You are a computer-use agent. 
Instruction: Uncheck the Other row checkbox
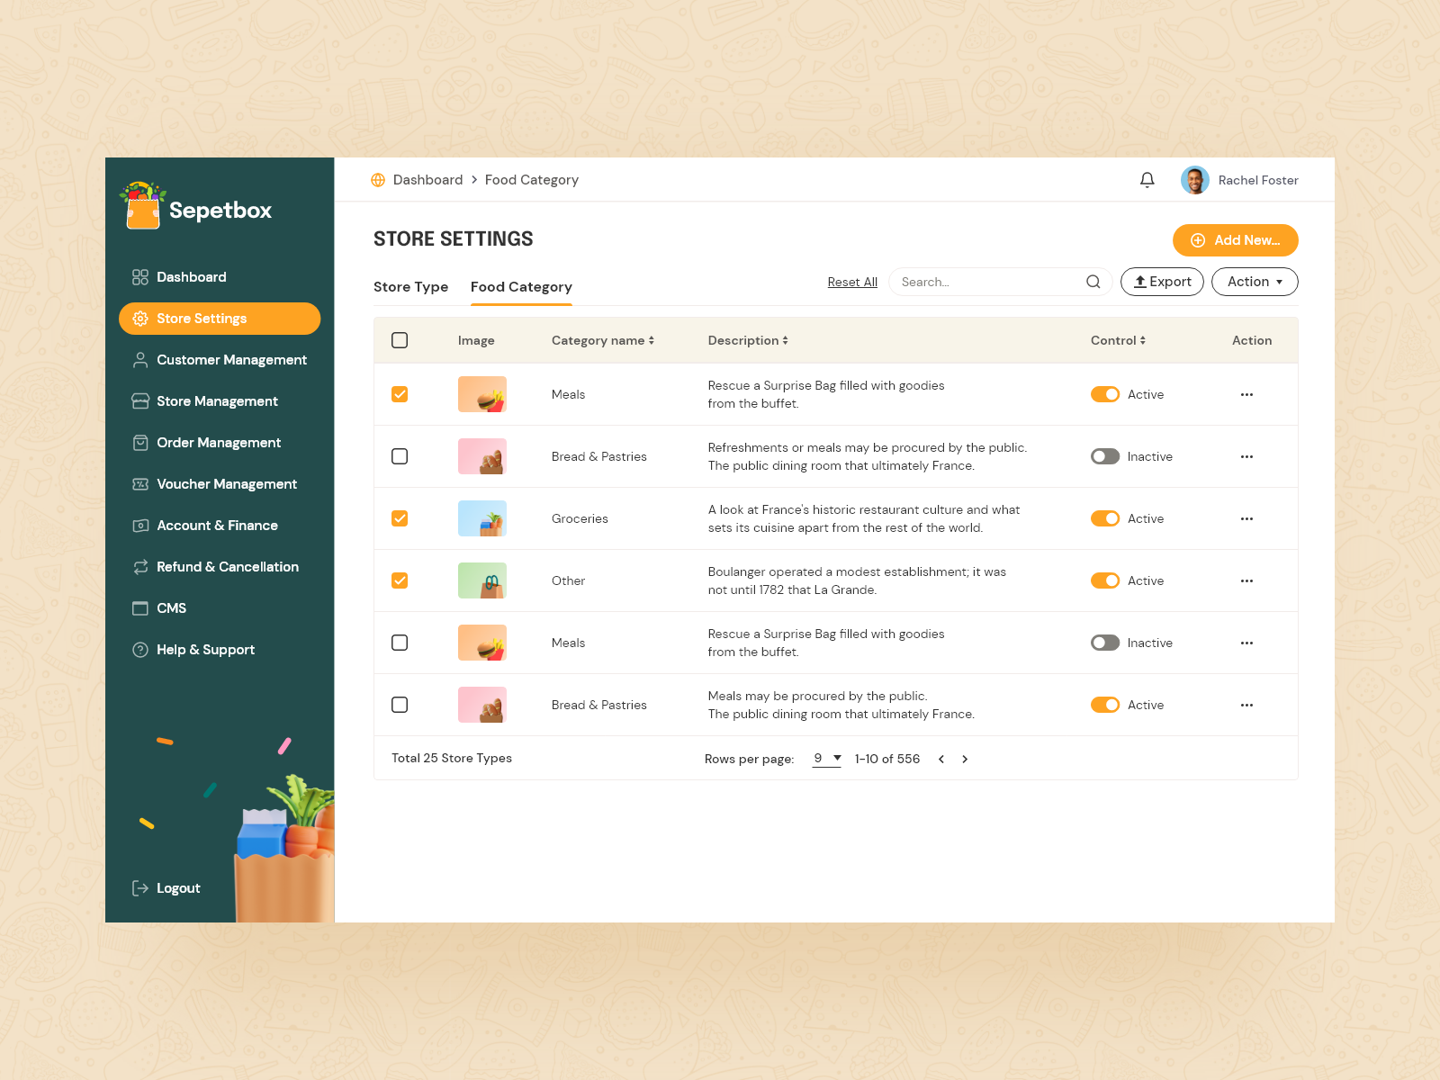click(400, 580)
